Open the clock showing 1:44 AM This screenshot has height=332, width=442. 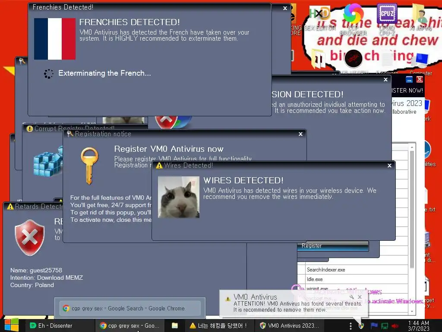pos(419,326)
